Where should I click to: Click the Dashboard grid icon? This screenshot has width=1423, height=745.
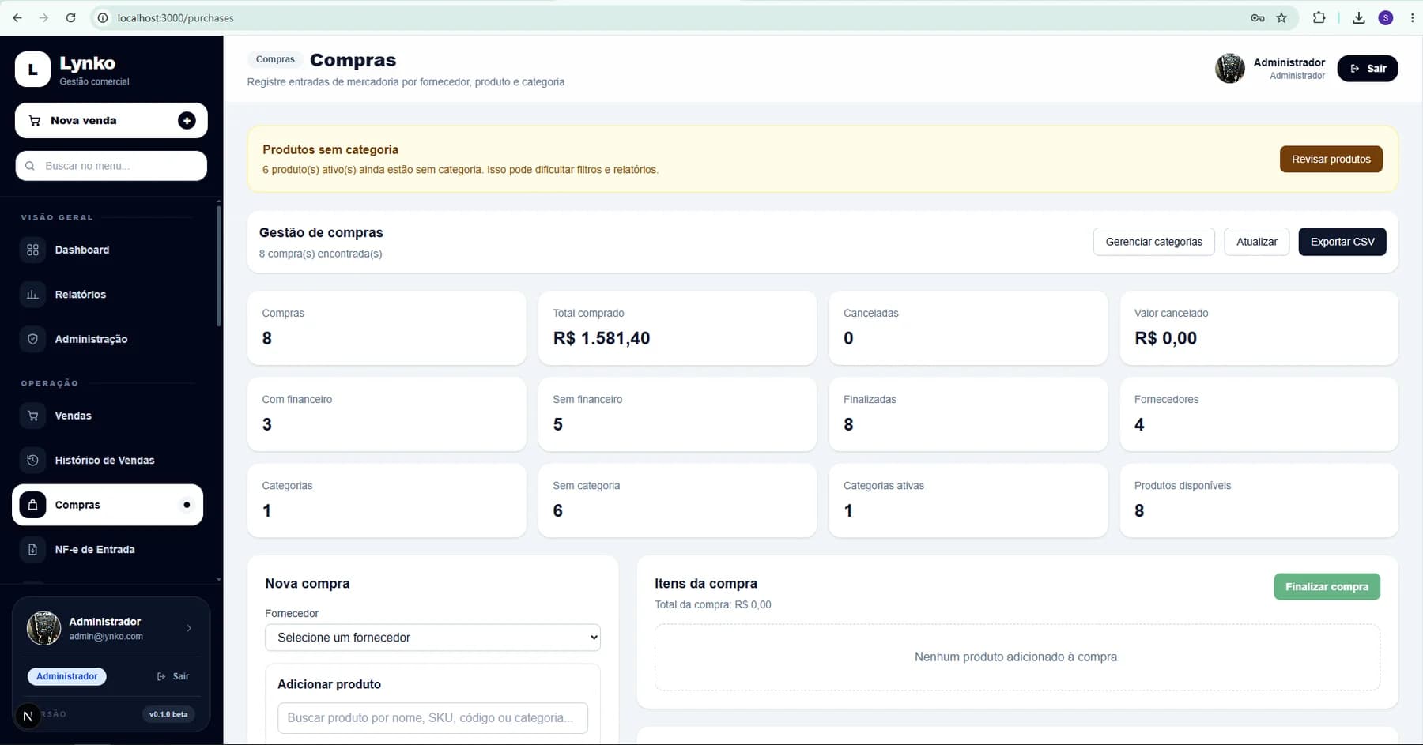pos(32,250)
